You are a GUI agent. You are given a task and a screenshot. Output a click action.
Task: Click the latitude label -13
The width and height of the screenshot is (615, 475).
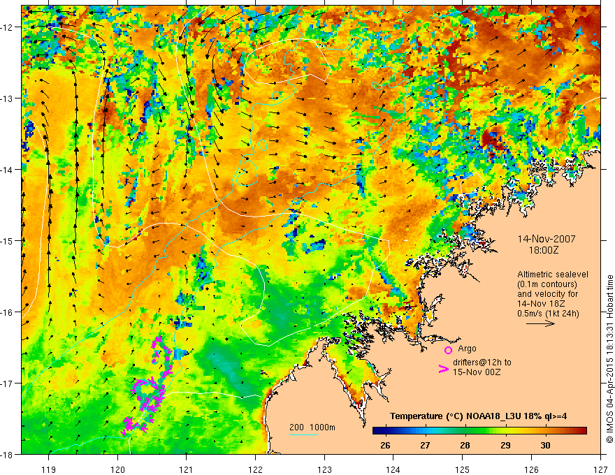point(8,98)
